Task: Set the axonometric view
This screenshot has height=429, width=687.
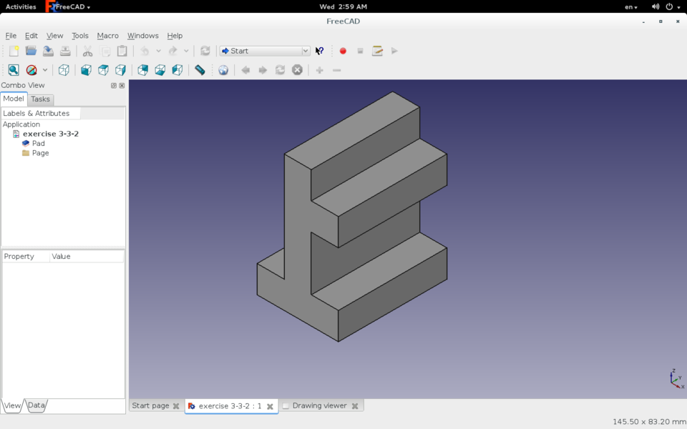Action: [x=63, y=69]
